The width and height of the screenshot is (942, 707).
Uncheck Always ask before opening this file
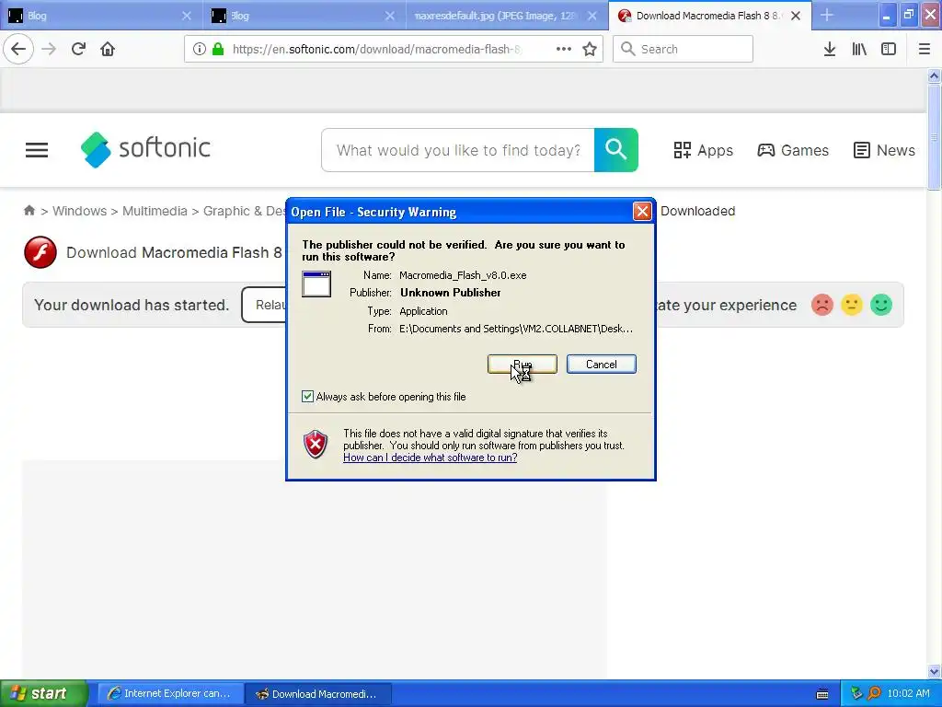[x=307, y=396]
